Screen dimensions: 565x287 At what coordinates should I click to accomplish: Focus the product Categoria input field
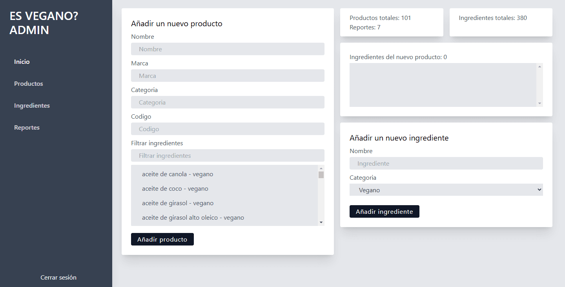coord(228,102)
